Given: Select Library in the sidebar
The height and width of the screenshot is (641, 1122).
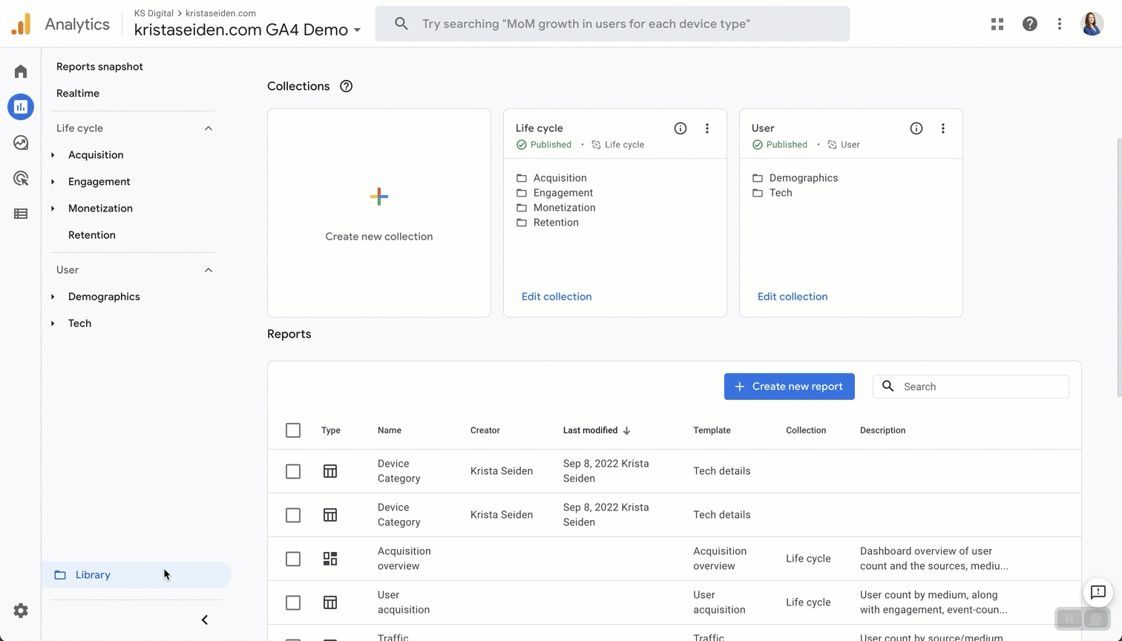Looking at the screenshot, I should (x=137, y=575).
